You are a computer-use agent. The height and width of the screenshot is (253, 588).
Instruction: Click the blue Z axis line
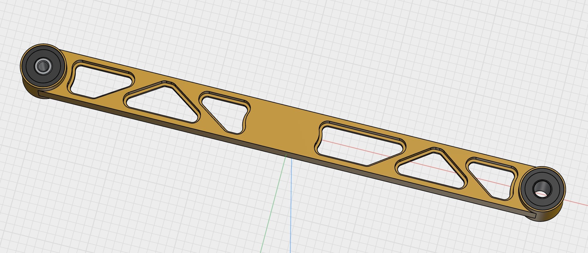click(291, 205)
